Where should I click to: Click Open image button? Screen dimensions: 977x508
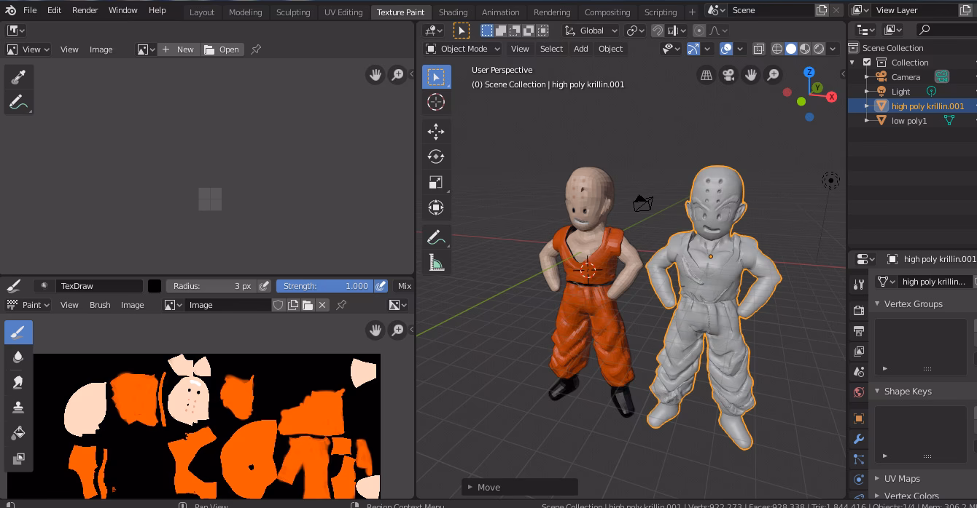[x=222, y=49]
